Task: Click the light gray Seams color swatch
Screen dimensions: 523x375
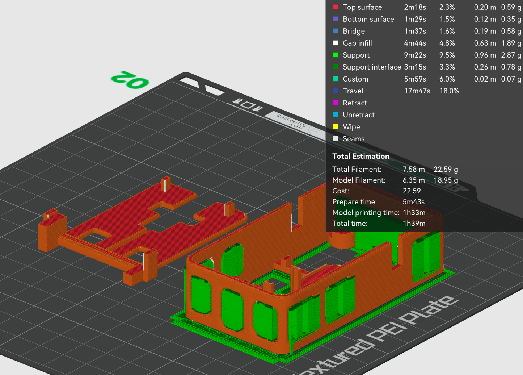Action: coord(335,138)
